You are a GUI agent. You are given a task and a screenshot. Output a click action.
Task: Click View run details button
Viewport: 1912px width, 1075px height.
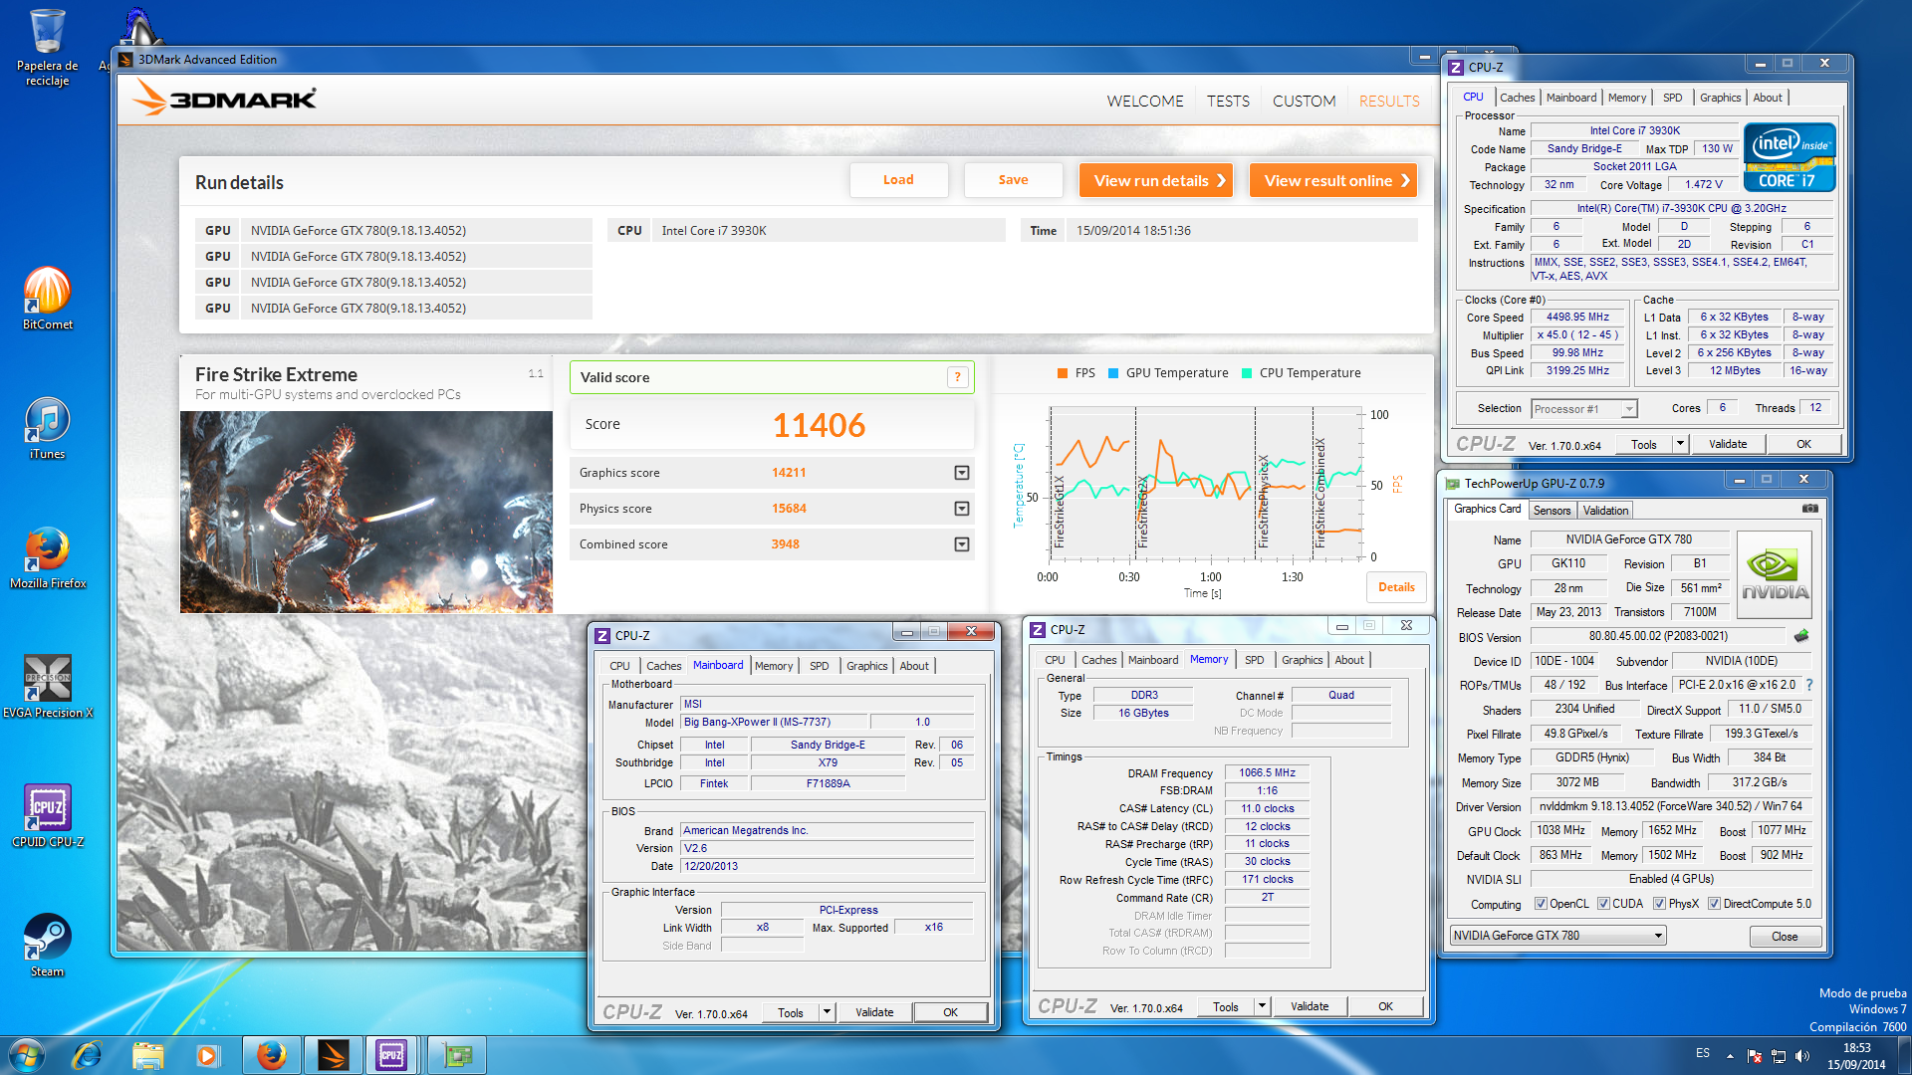(x=1156, y=180)
